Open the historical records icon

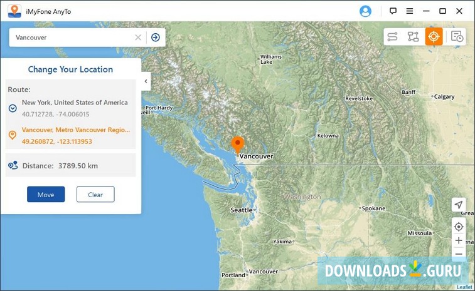(457, 37)
